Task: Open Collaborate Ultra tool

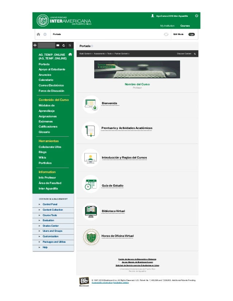Action: pyautogui.click(x=50, y=147)
